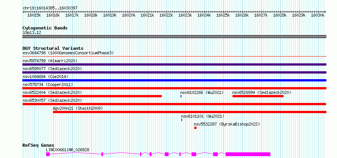Click the Cytogenetic Bands track heading
The height and width of the screenshot is (158, 337).
click(45, 28)
